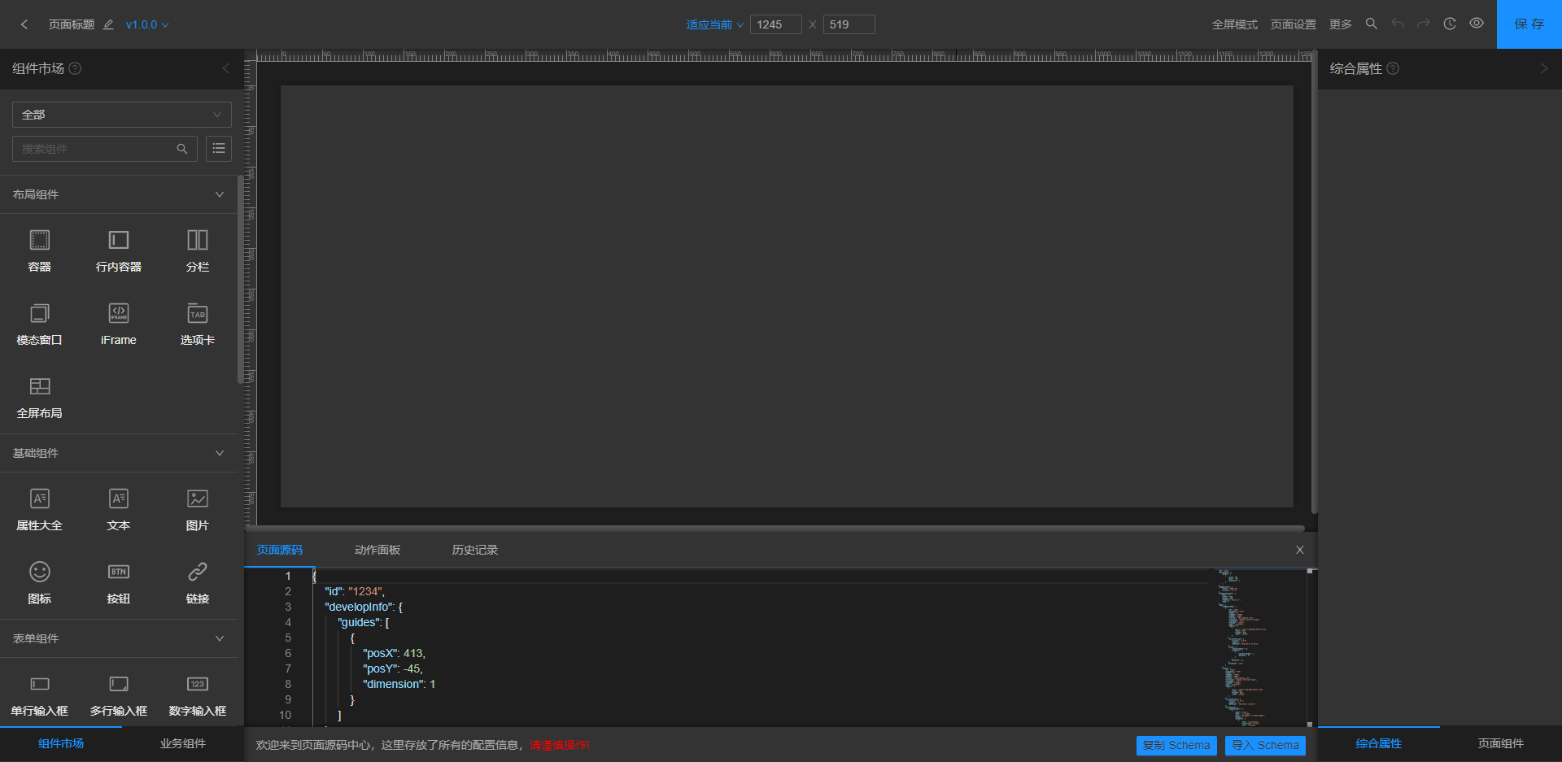Click the 搜索组件 search field

(x=105, y=149)
